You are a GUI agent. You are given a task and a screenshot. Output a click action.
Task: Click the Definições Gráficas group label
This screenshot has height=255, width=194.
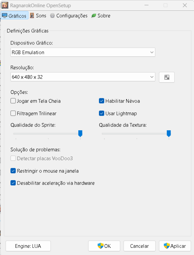(x=27, y=31)
